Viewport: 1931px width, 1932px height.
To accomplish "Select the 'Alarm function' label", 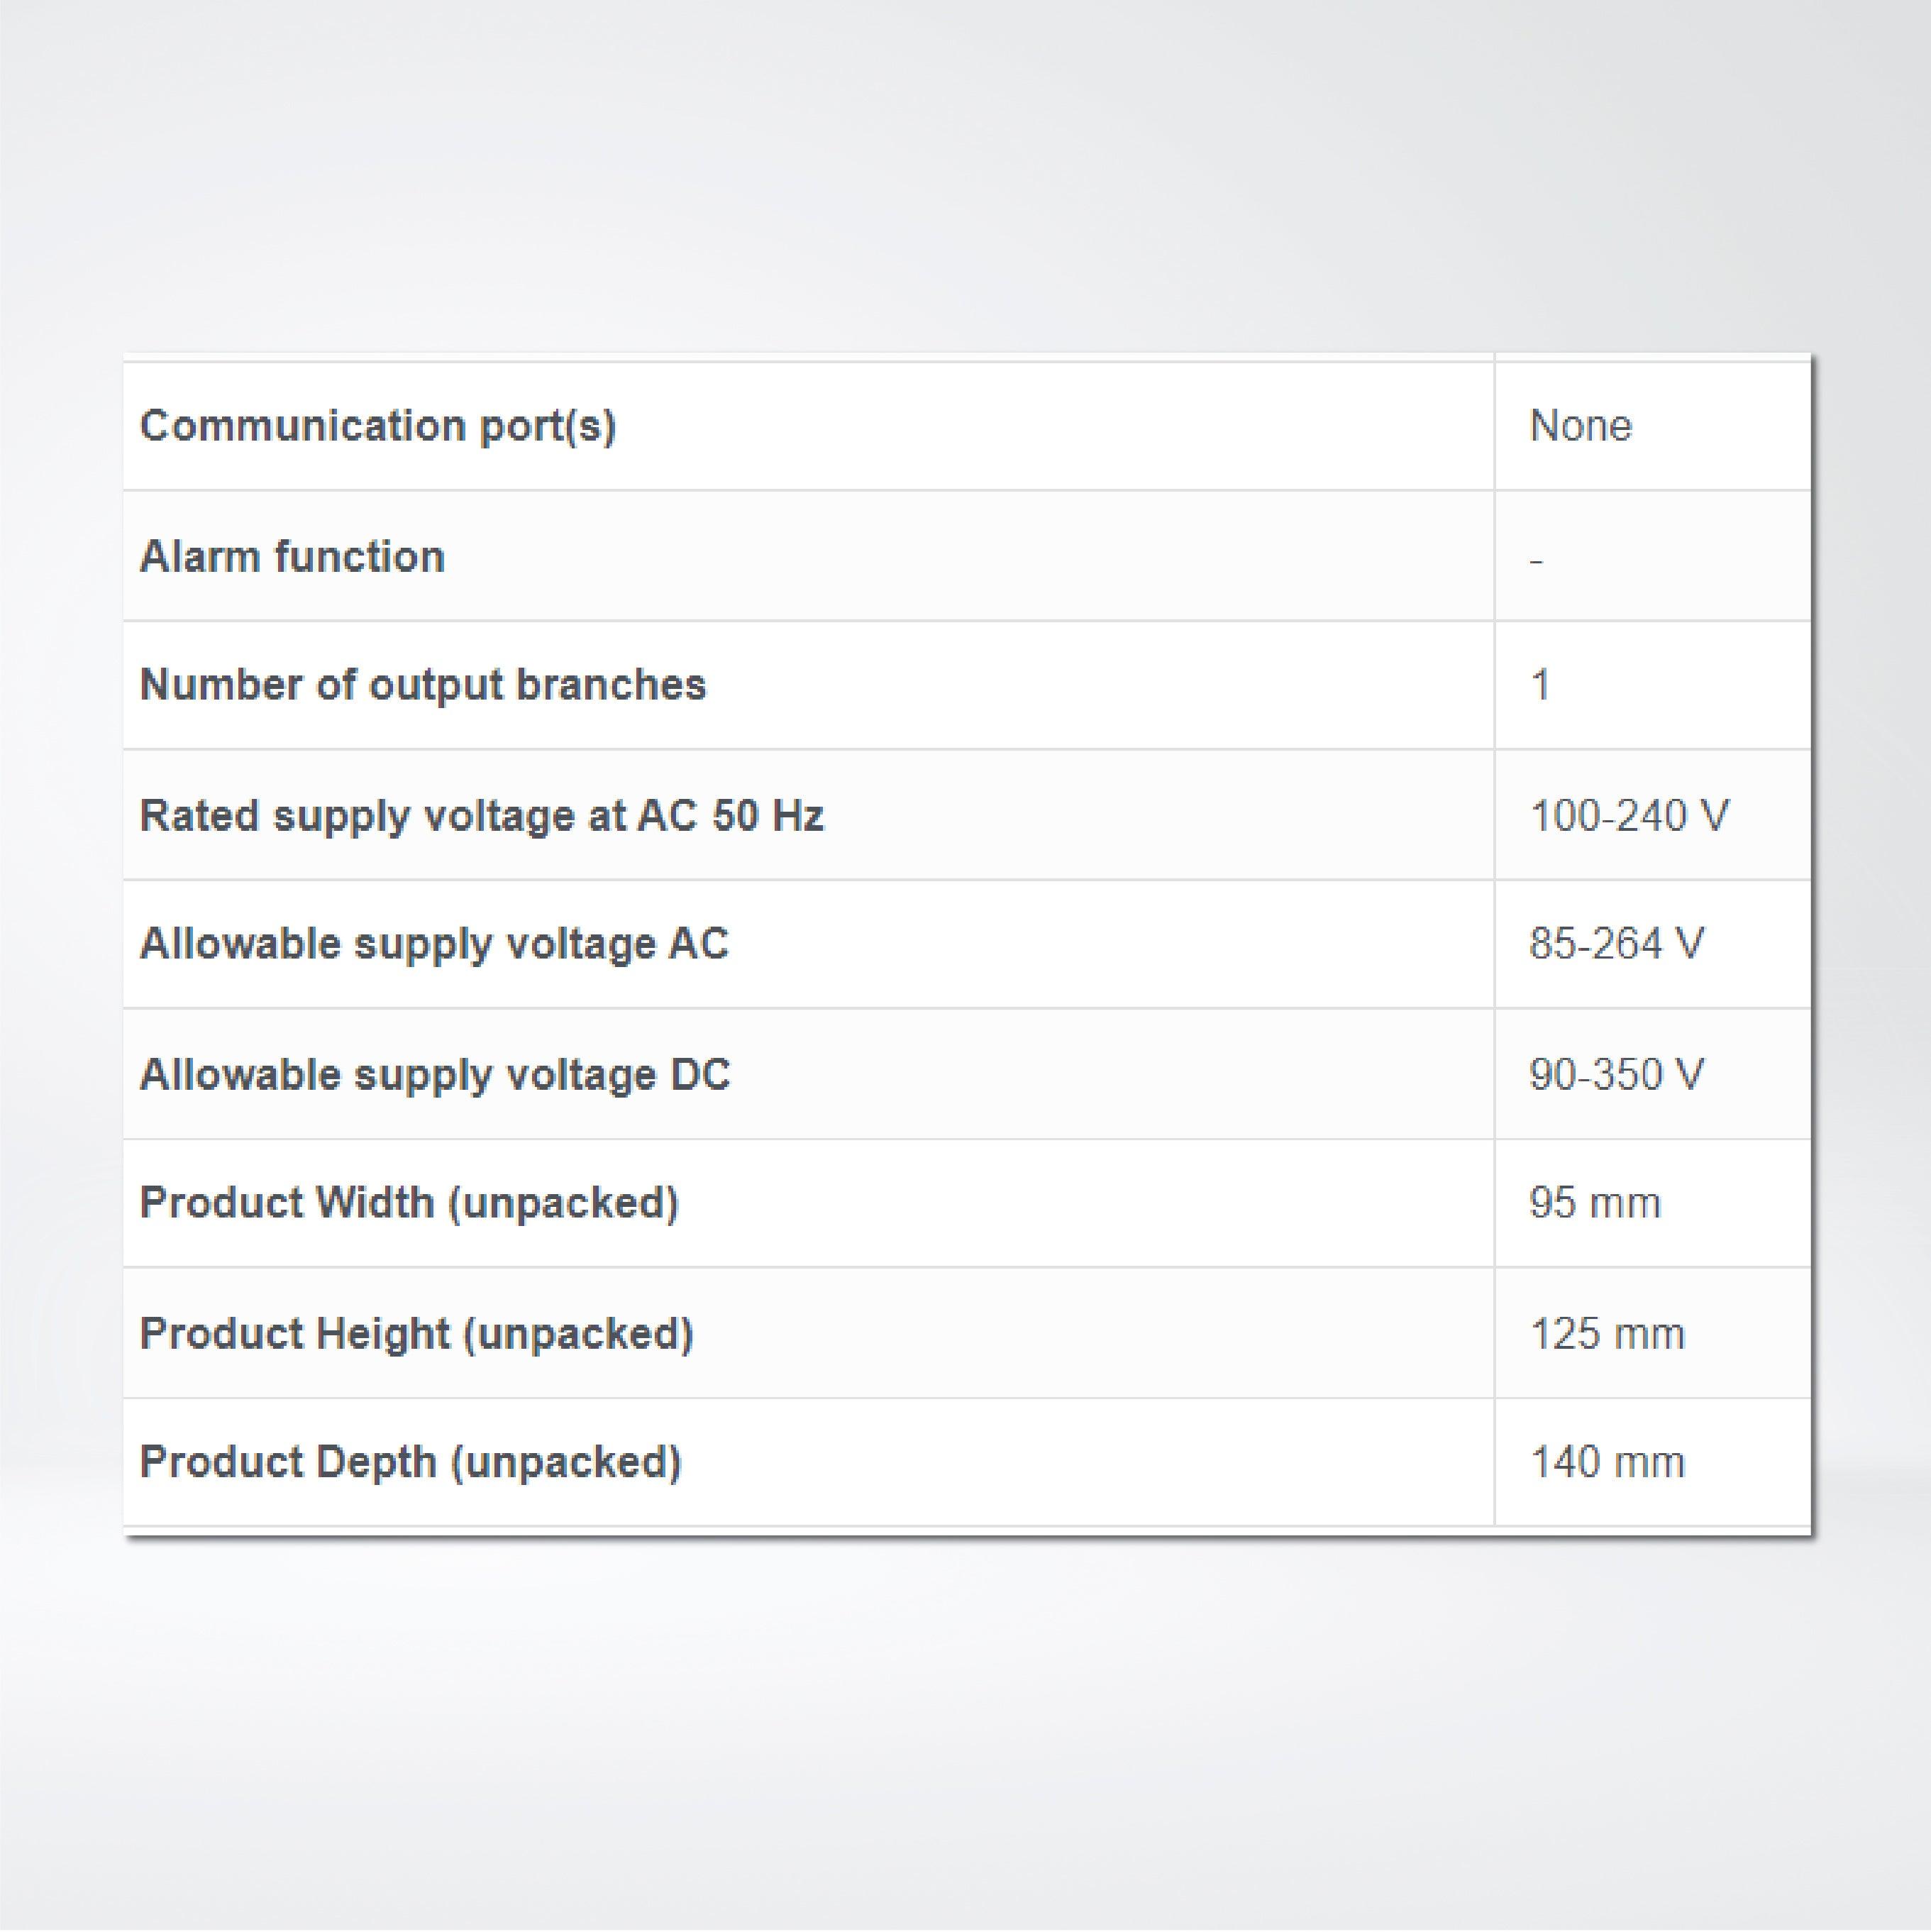I will [292, 557].
